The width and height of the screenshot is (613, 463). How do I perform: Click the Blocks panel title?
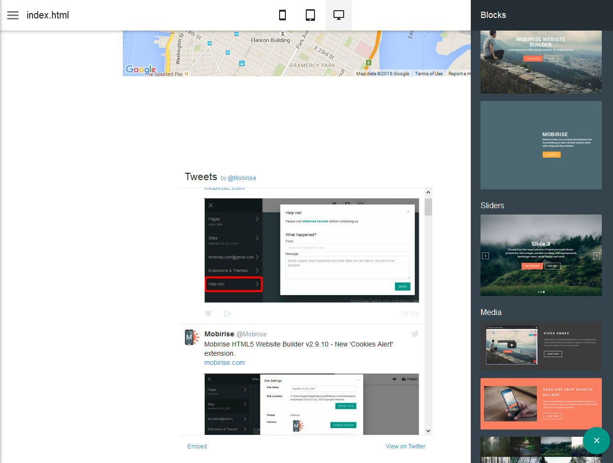tap(493, 15)
